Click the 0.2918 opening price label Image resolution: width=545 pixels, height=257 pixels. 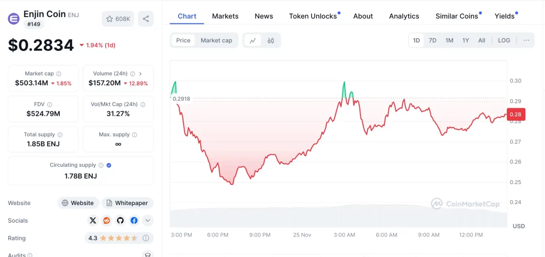click(x=182, y=99)
